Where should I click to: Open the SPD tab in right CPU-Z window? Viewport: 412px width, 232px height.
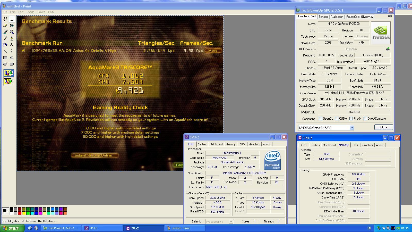click(355, 145)
